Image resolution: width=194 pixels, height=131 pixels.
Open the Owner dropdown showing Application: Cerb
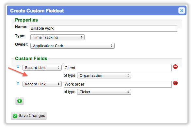point(73,46)
